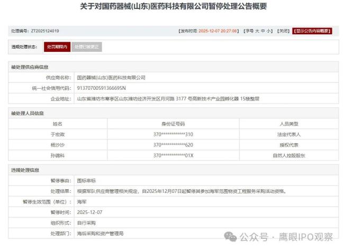Select the 处罚期限内 status tab

point(57,47)
